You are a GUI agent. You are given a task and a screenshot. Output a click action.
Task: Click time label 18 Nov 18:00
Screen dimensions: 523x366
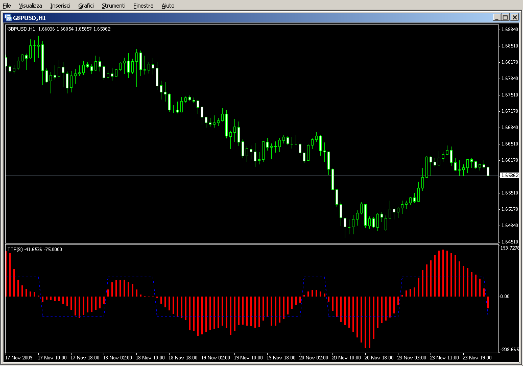(183, 358)
